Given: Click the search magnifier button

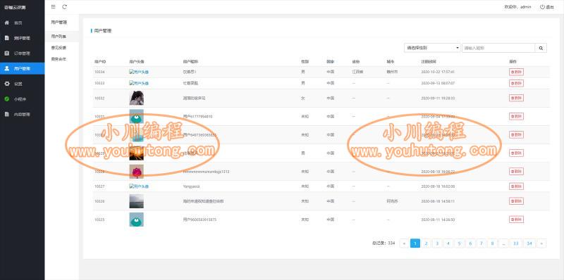Looking at the screenshot, I should click(x=541, y=48).
